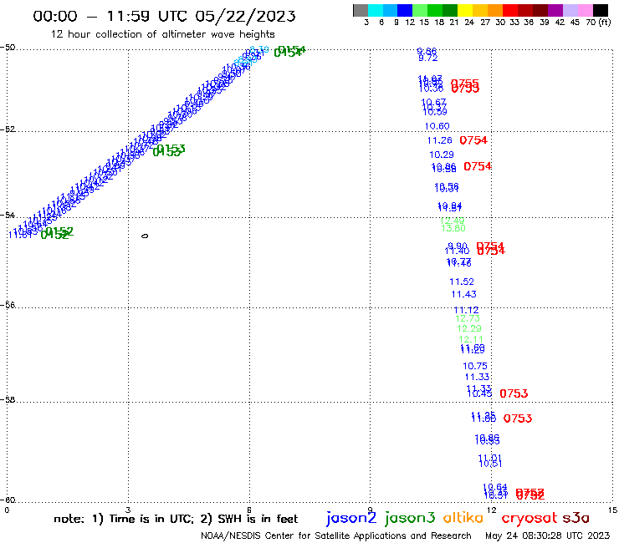Screen dimensions: 619x543
Task: Click the longitude axis label '12'
Action: [x=491, y=510]
